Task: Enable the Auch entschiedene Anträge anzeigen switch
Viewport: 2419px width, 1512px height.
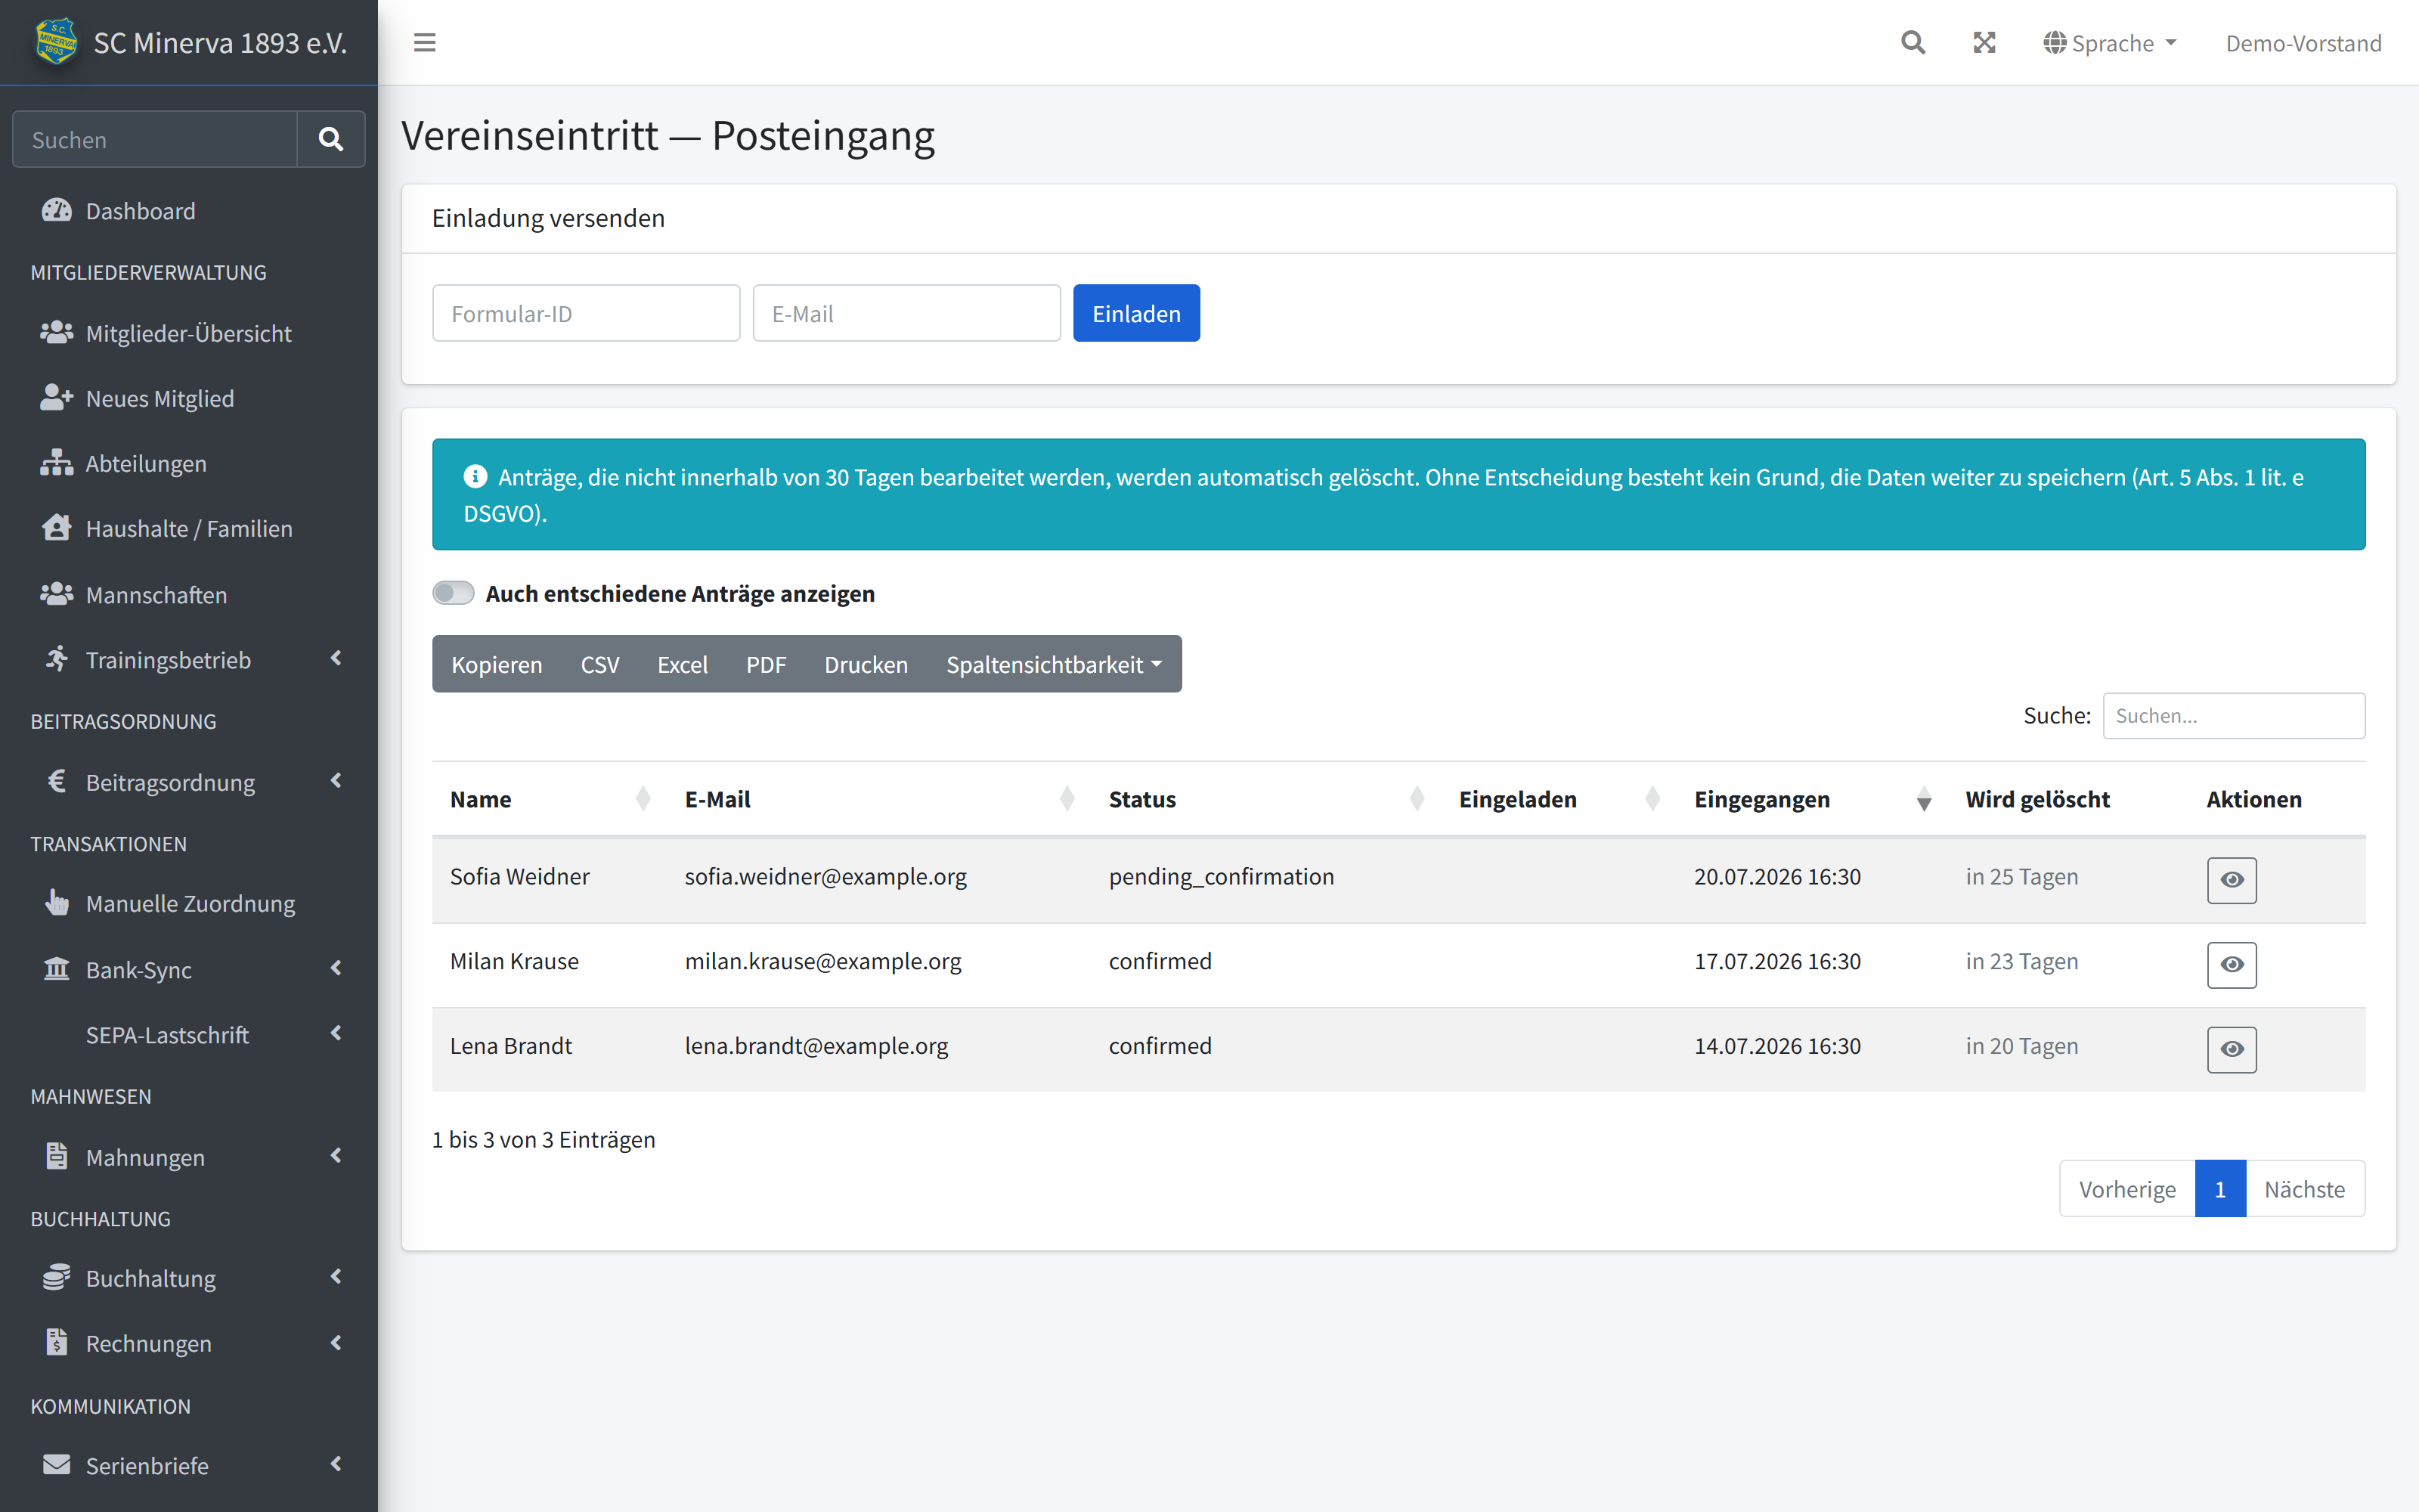Action: [453, 593]
